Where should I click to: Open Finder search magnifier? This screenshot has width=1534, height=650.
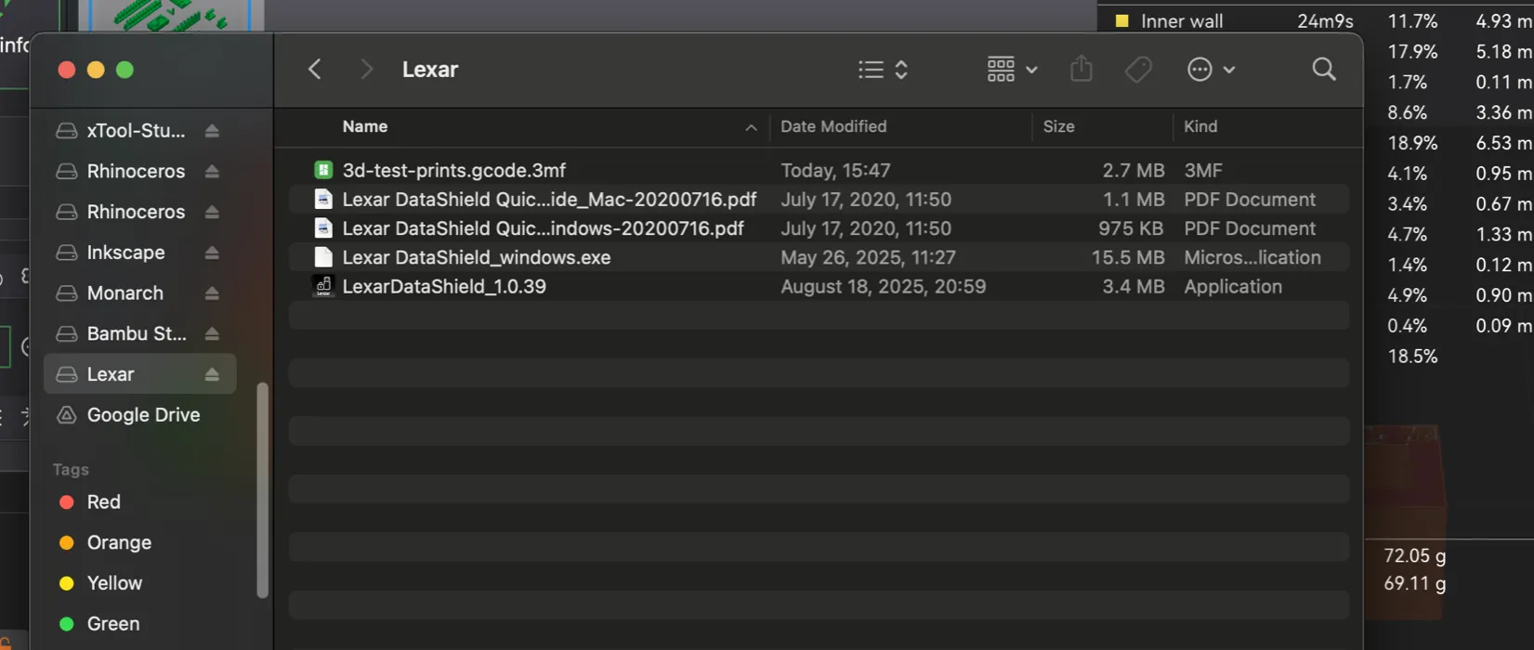pyautogui.click(x=1324, y=69)
